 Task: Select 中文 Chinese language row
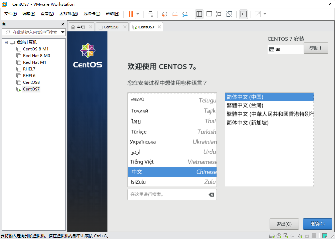pyautogui.click(x=172, y=172)
